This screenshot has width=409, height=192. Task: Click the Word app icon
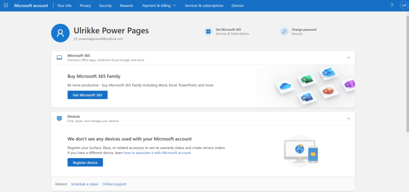click(x=306, y=97)
